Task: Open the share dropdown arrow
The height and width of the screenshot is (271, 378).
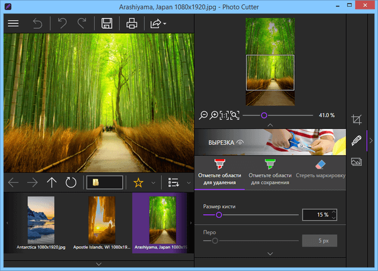Action: (x=165, y=24)
